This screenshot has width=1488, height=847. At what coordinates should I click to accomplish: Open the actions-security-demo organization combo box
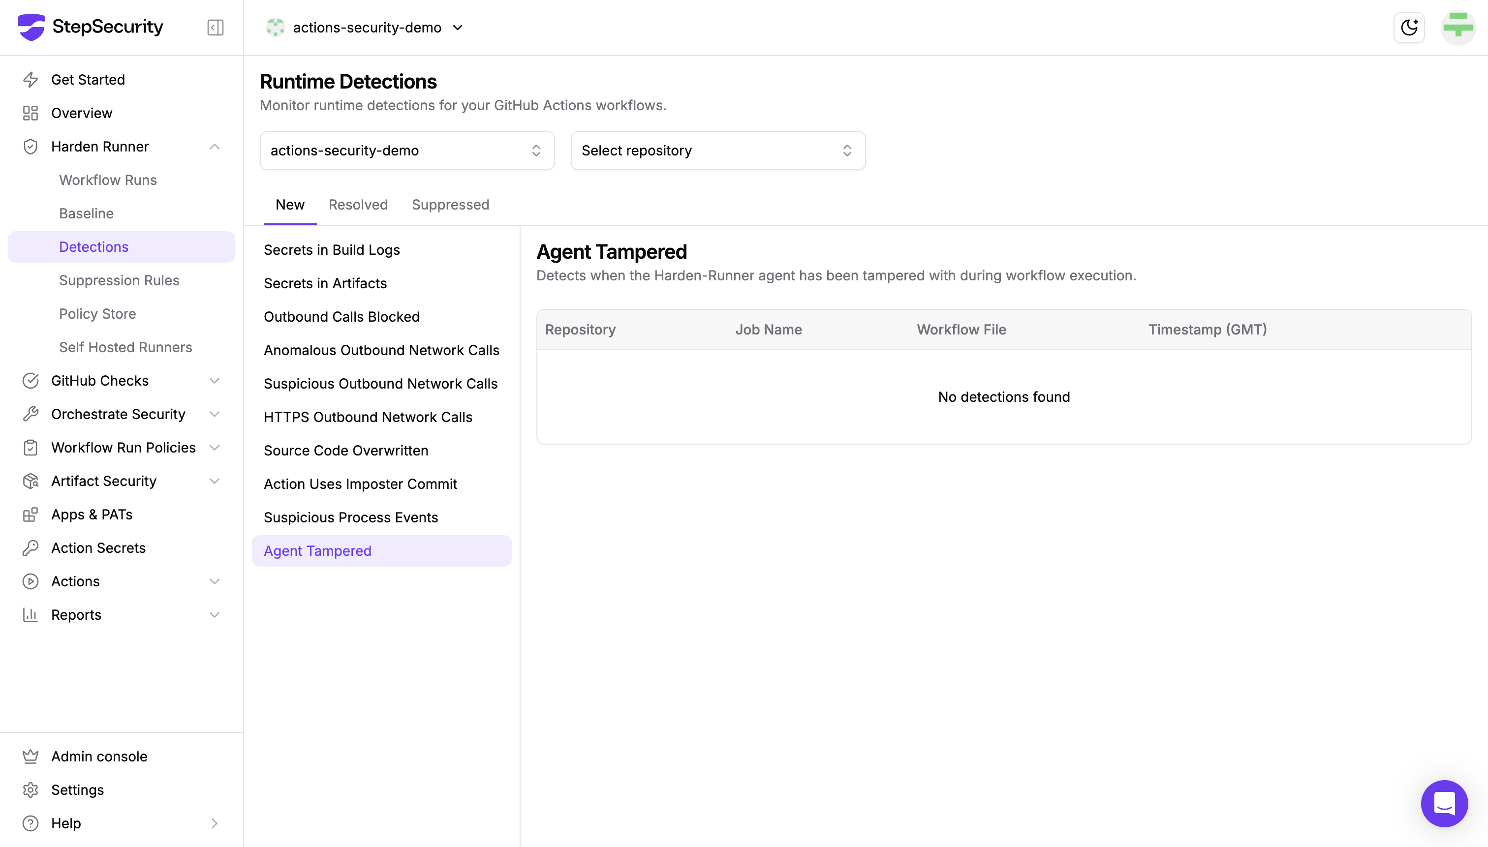coord(407,151)
